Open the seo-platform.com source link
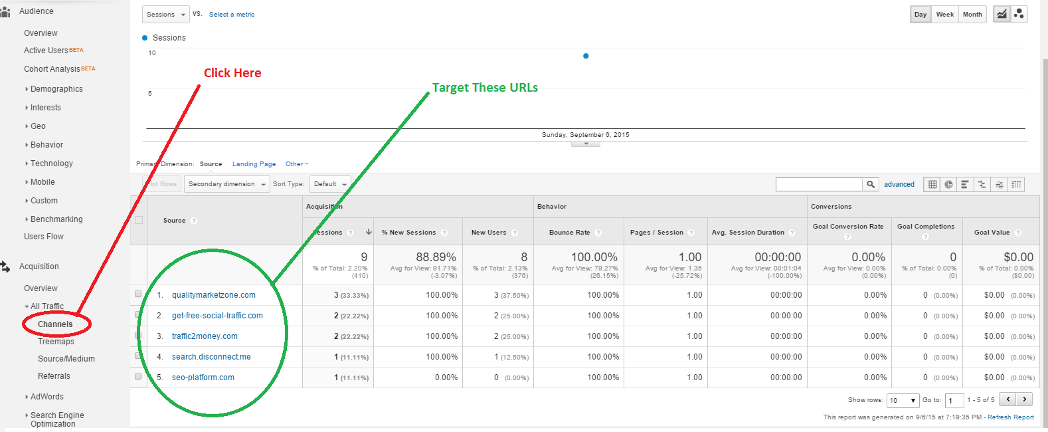1048x432 pixels. point(203,378)
